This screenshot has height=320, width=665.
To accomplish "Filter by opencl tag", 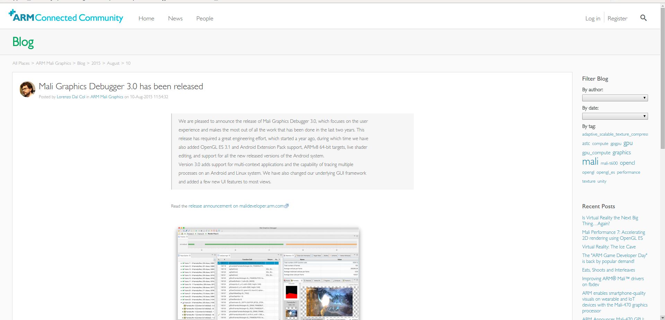I will point(627,163).
